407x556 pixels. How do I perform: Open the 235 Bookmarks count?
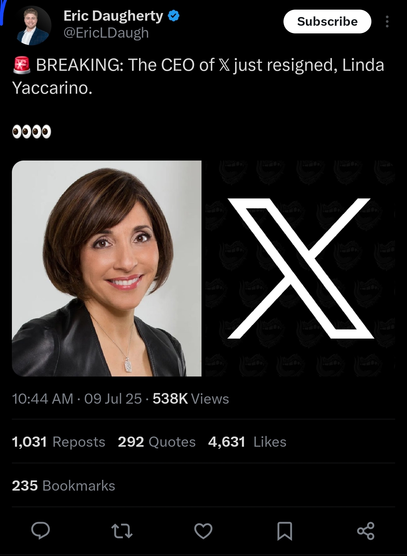click(64, 486)
